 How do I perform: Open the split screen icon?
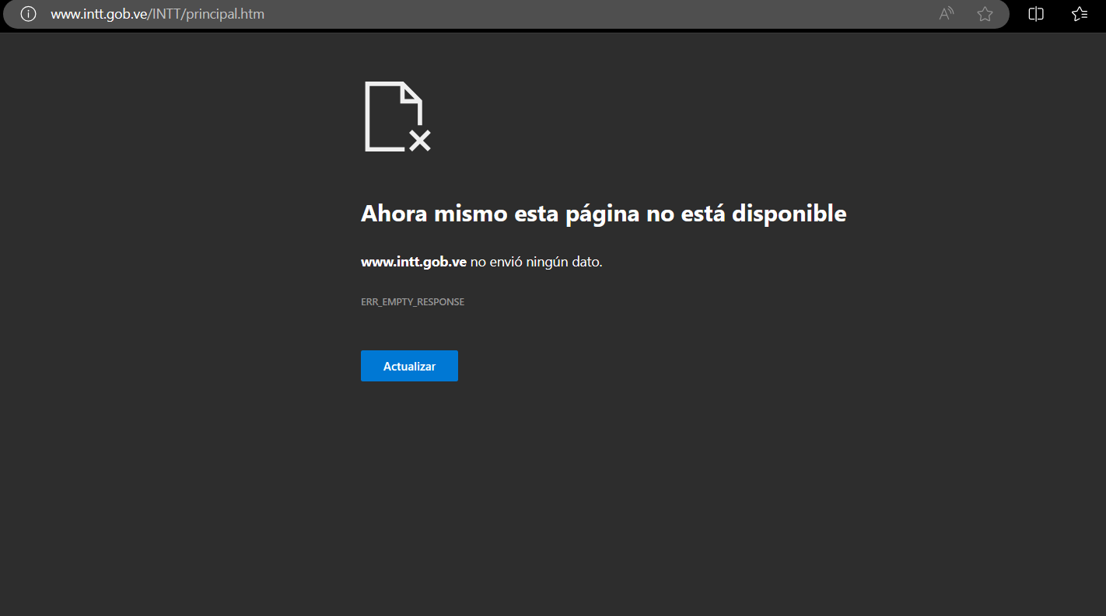1036,14
